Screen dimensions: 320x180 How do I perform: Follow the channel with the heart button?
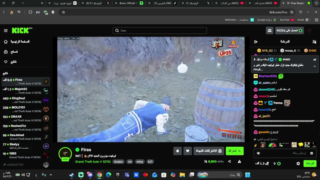point(187,151)
